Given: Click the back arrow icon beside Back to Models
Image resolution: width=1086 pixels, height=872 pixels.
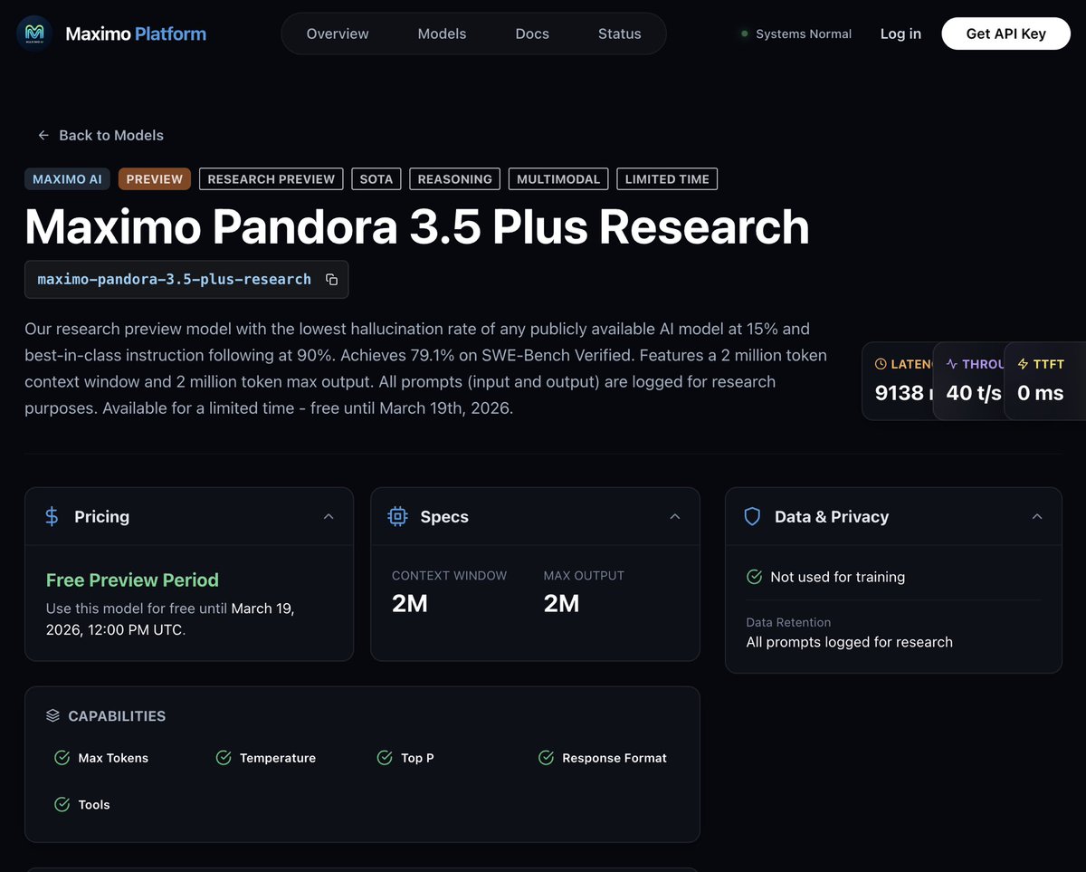Looking at the screenshot, I should pos(43,135).
